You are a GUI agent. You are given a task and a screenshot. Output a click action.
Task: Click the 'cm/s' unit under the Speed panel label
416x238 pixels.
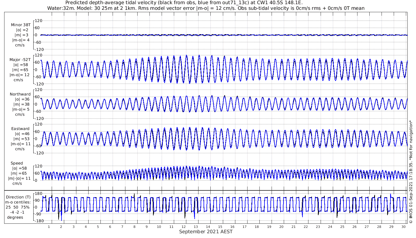[18, 184]
